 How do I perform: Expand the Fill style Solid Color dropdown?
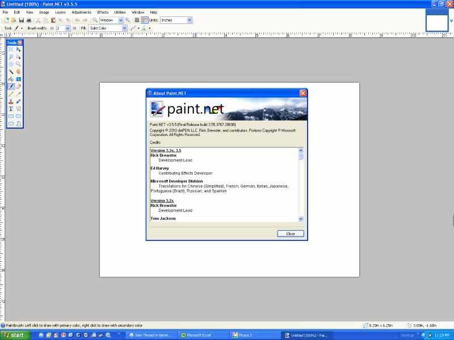click(x=124, y=28)
